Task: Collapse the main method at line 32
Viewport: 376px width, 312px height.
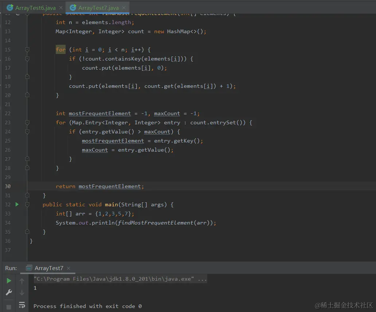Action: (27, 204)
